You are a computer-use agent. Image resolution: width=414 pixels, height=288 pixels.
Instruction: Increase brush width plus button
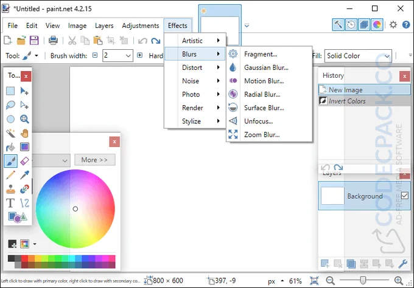point(139,55)
